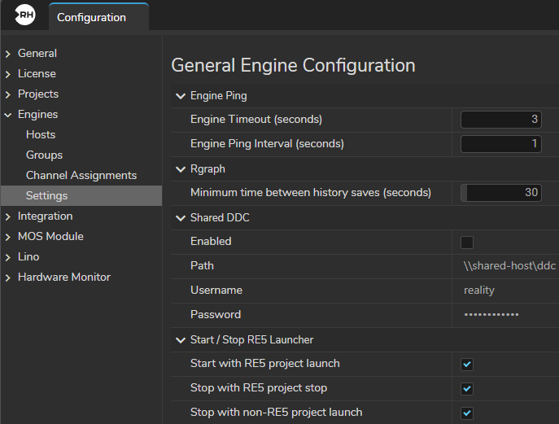Select Hosts under Engines
Screen dimensions: 559x424
41,134
